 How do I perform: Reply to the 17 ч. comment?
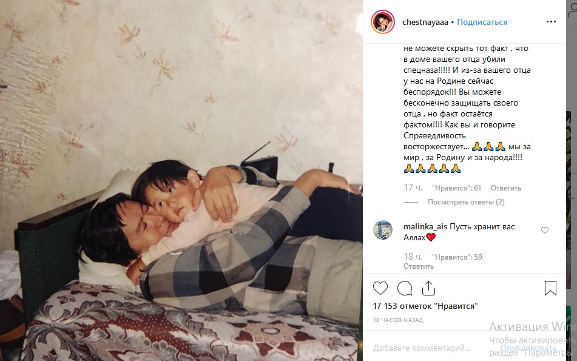point(505,188)
